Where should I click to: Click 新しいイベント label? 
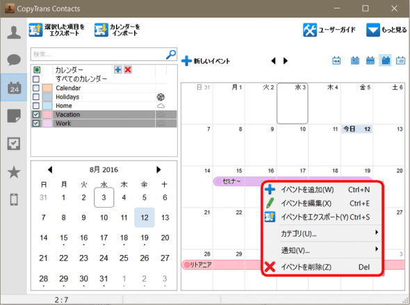pyautogui.click(x=212, y=61)
